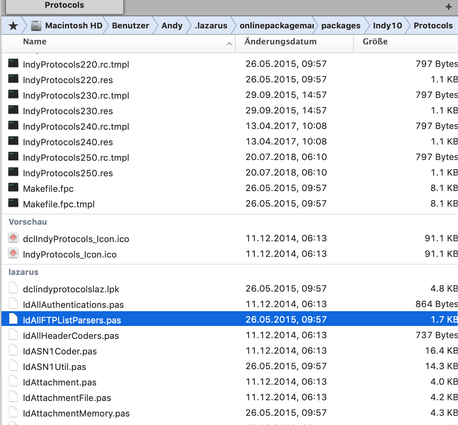
Task: Add a new tab with plus button
Action: 448,7
